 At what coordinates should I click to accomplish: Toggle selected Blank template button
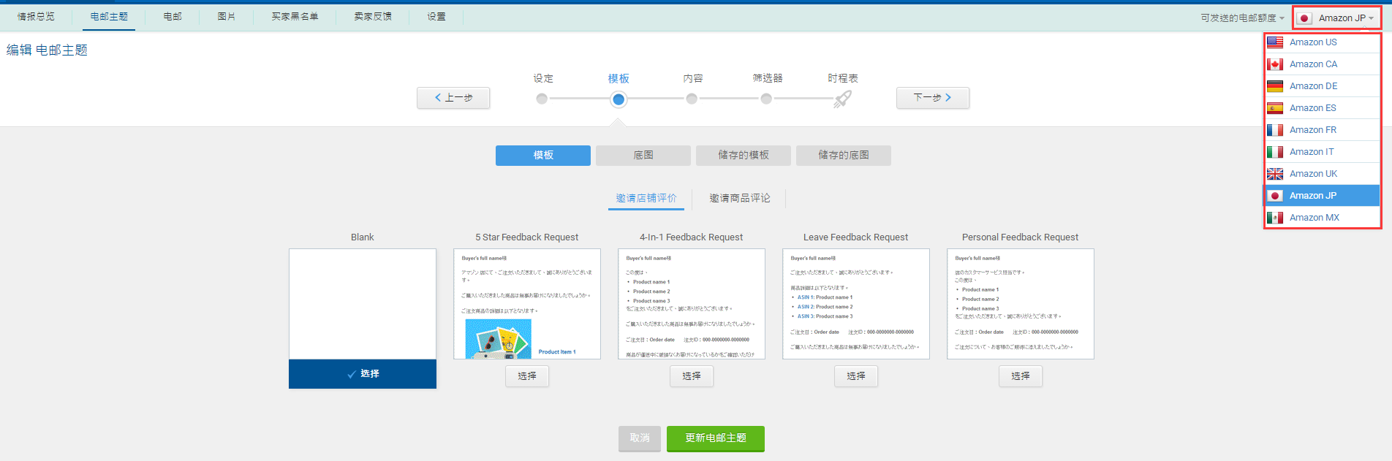coord(363,374)
